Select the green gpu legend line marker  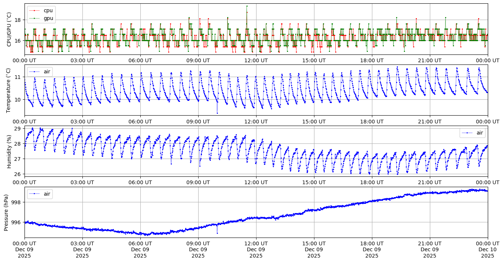[x=35, y=18]
